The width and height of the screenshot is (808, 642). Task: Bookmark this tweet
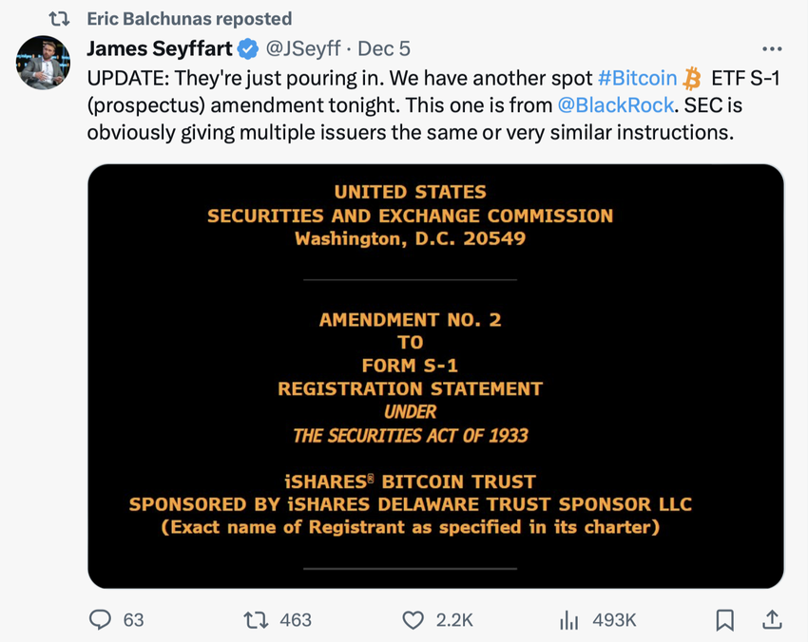724,620
